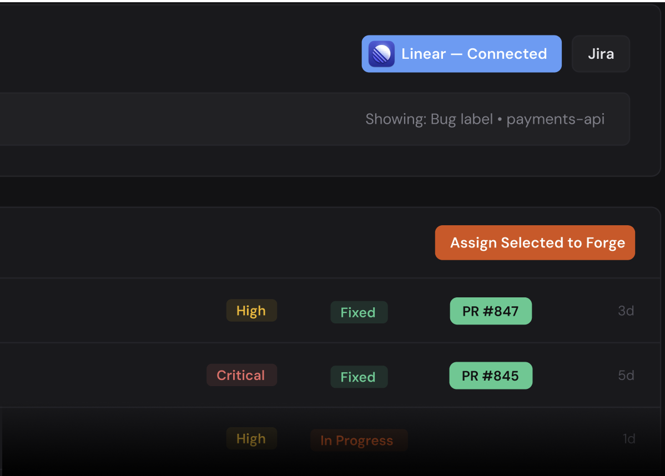Open pull request PR #847
The image size is (665, 476).
(x=491, y=311)
